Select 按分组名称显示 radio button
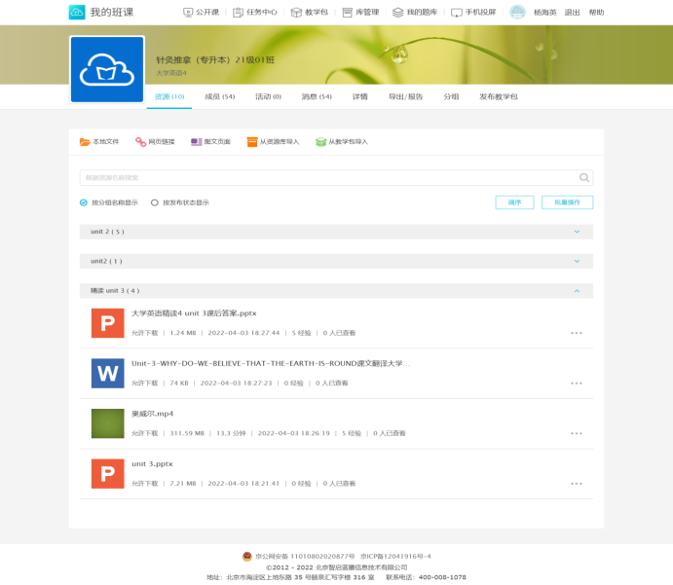 point(84,202)
